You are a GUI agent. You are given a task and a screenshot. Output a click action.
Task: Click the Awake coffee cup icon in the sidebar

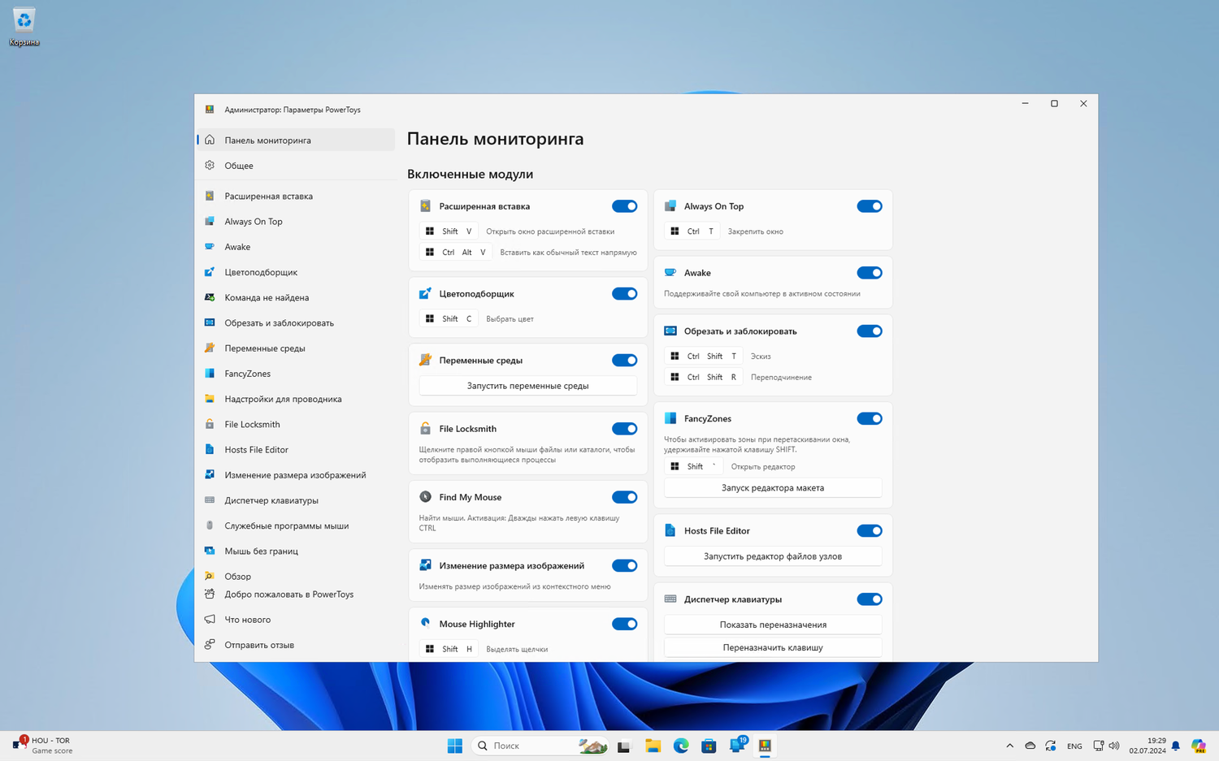pyautogui.click(x=210, y=246)
